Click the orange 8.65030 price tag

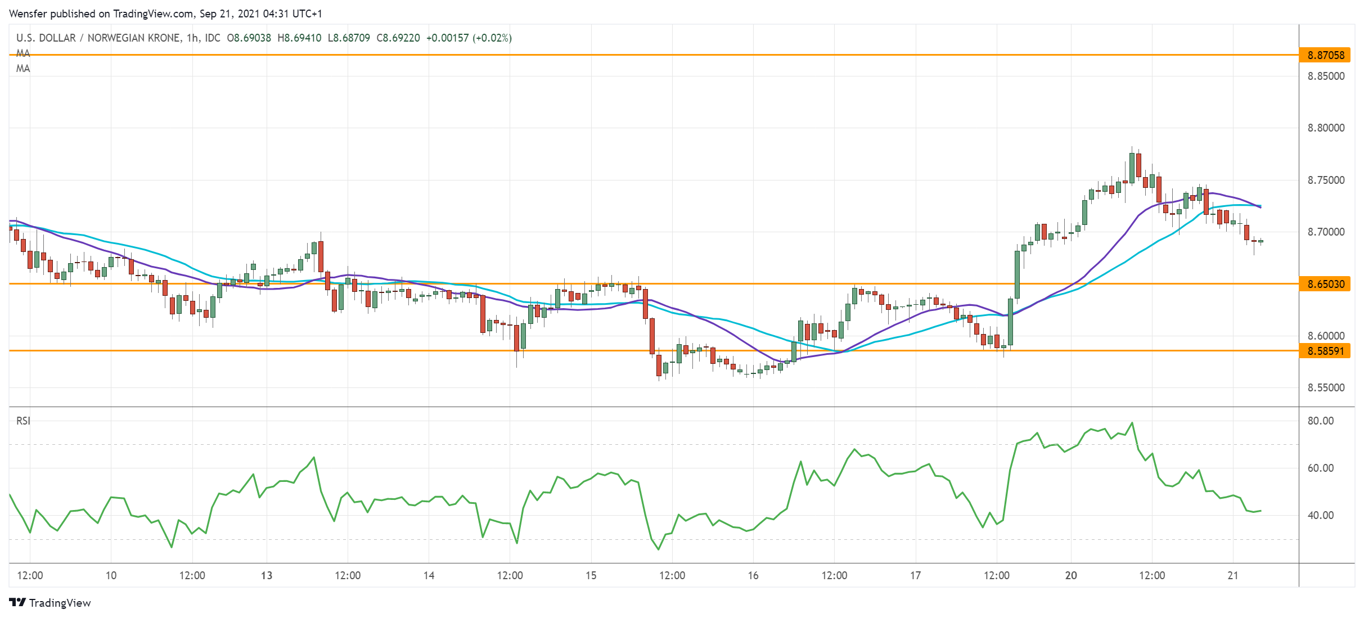(1326, 285)
